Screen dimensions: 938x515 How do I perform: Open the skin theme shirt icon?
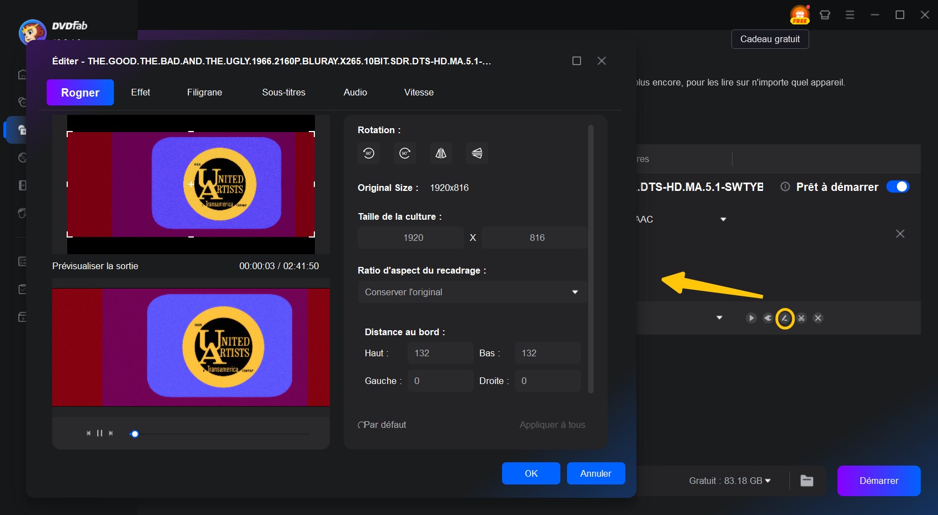coord(825,15)
